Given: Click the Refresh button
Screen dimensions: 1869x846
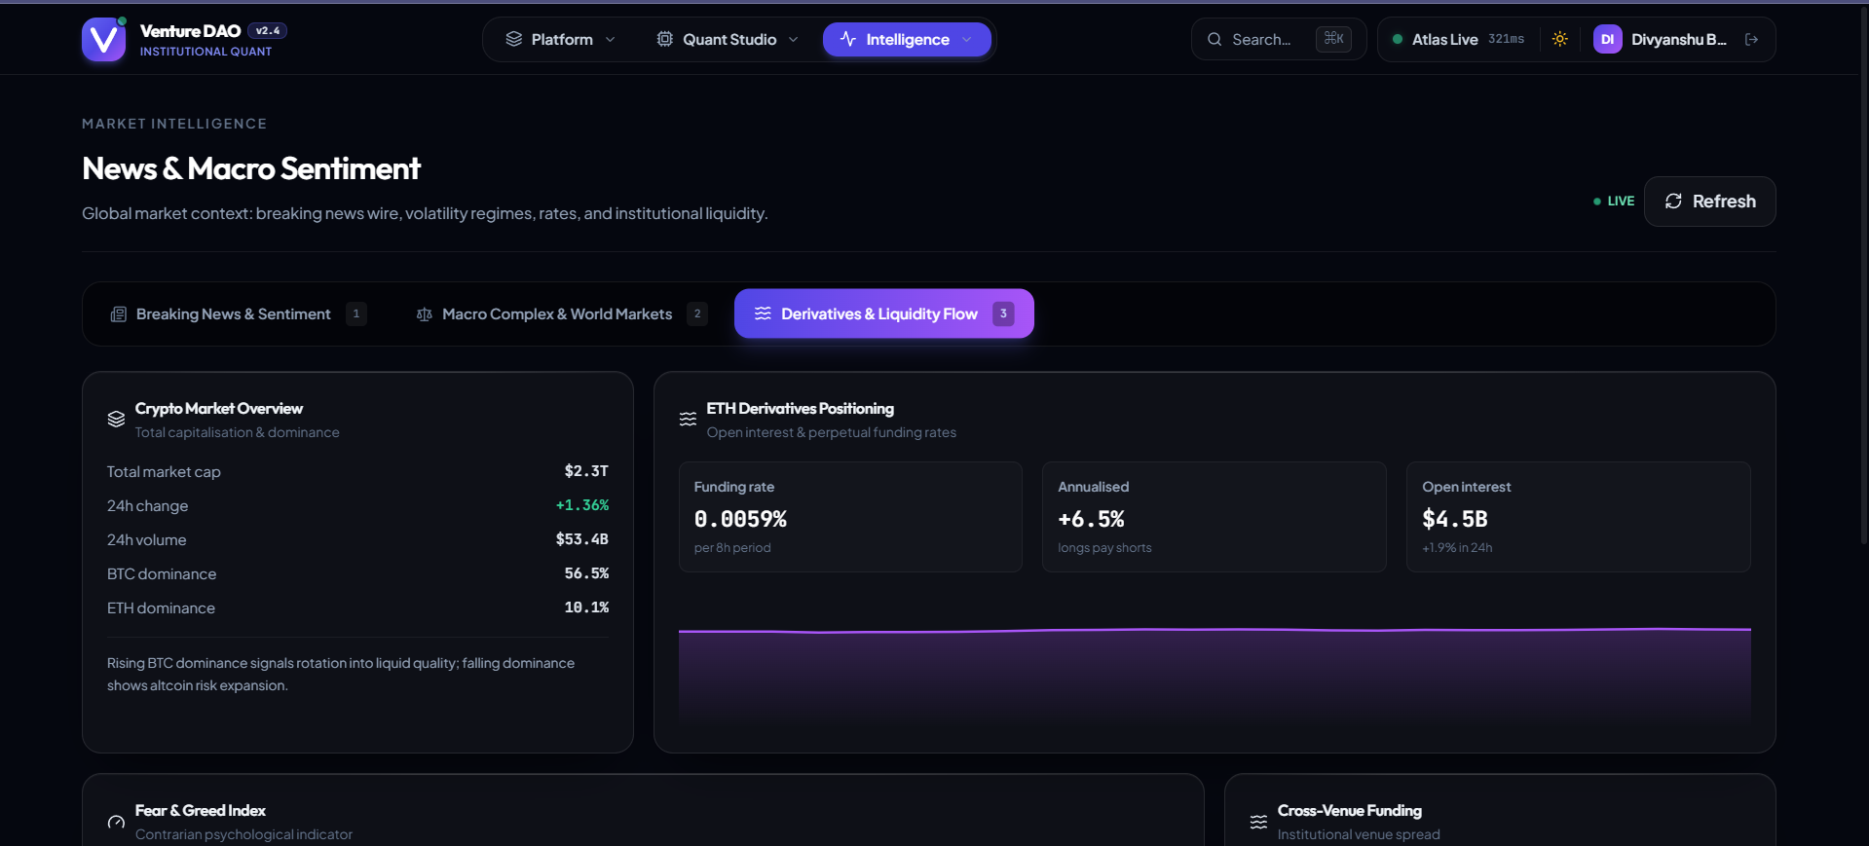Looking at the screenshot, I should pos(1709,202).
